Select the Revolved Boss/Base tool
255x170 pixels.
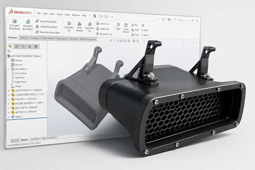point(28,25)
